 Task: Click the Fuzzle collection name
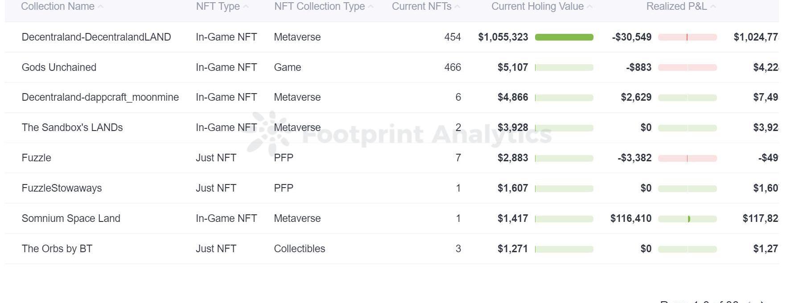pos(37,158)
